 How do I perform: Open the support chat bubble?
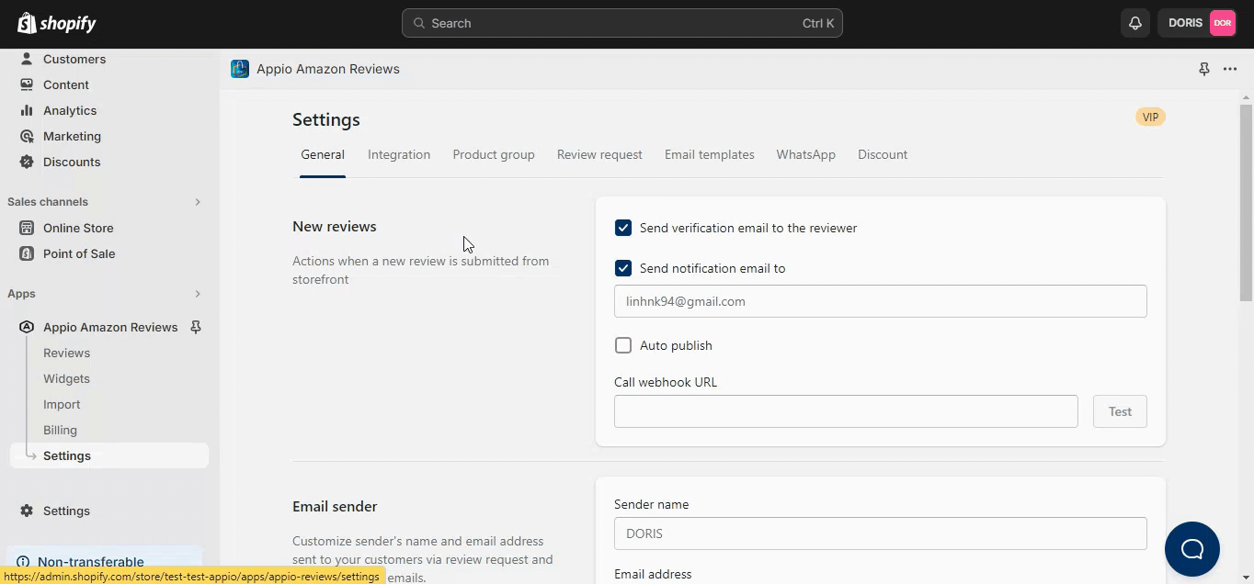click(1191, 548)
